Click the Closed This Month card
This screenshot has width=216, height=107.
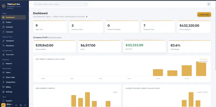(x=122, y=27)
